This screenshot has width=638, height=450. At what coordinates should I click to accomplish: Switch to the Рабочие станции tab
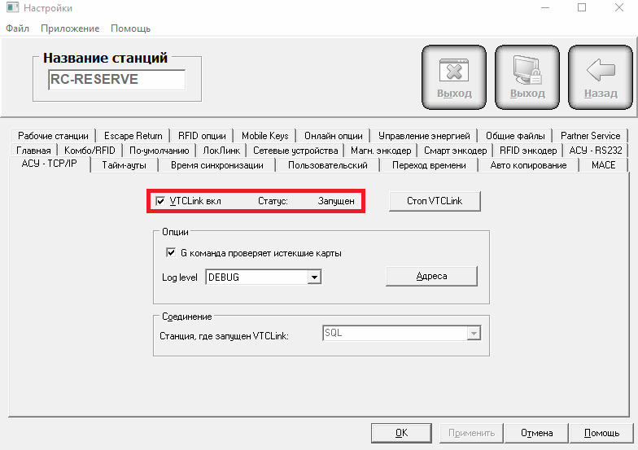point(53,135)
